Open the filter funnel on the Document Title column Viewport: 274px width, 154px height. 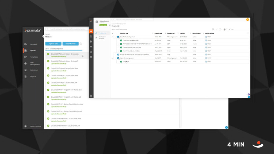[x=153, y=33]
